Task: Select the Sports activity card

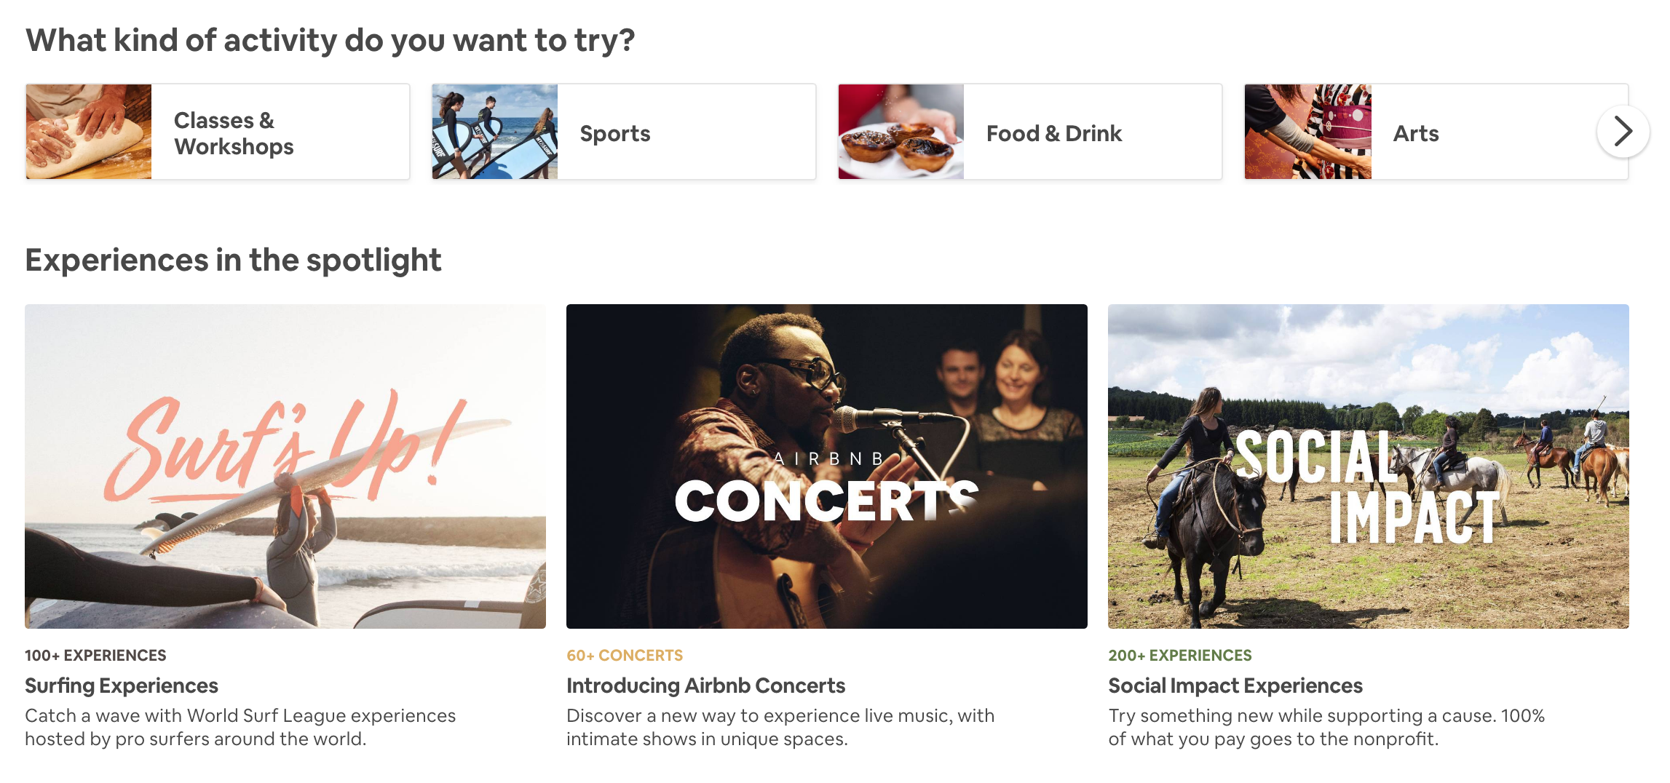Action: click(624, 132)
